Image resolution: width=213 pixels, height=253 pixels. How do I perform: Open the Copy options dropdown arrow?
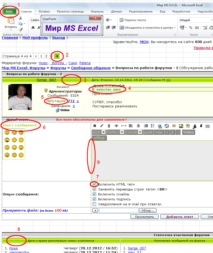[24, 23]
